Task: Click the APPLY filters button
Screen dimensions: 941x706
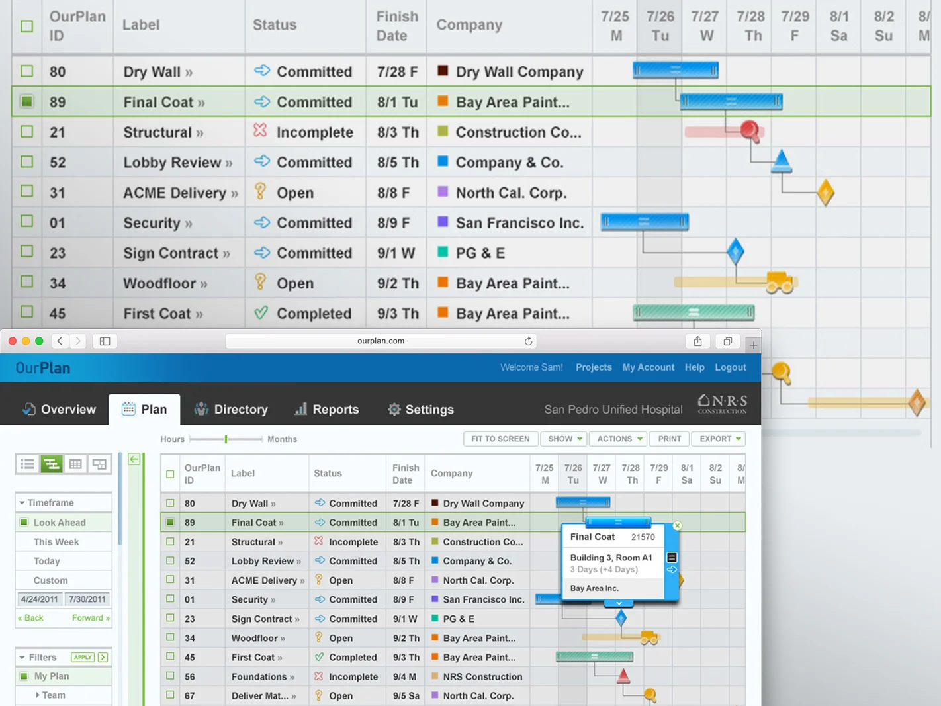Action: tap(83, 657)
